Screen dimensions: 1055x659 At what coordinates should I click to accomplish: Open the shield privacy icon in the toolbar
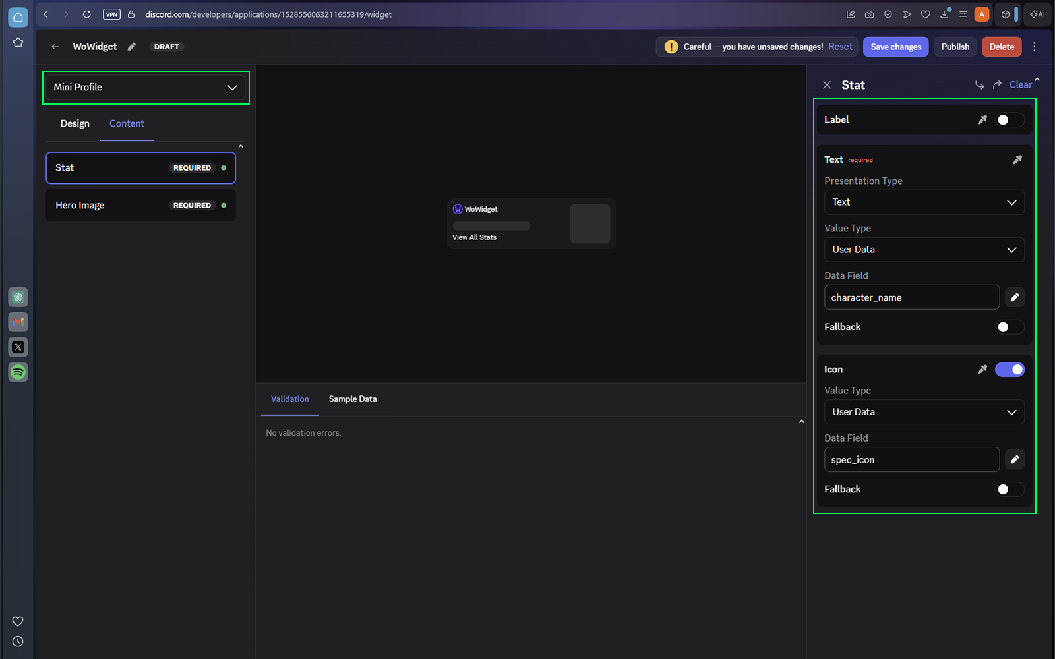(x=888, y=14)
